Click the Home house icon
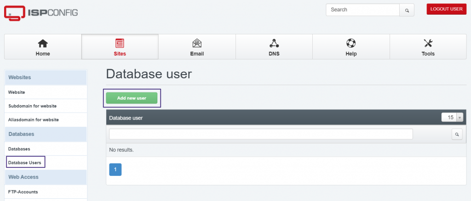The height and width of the screenshot is (201, 471). pos(43,43)
